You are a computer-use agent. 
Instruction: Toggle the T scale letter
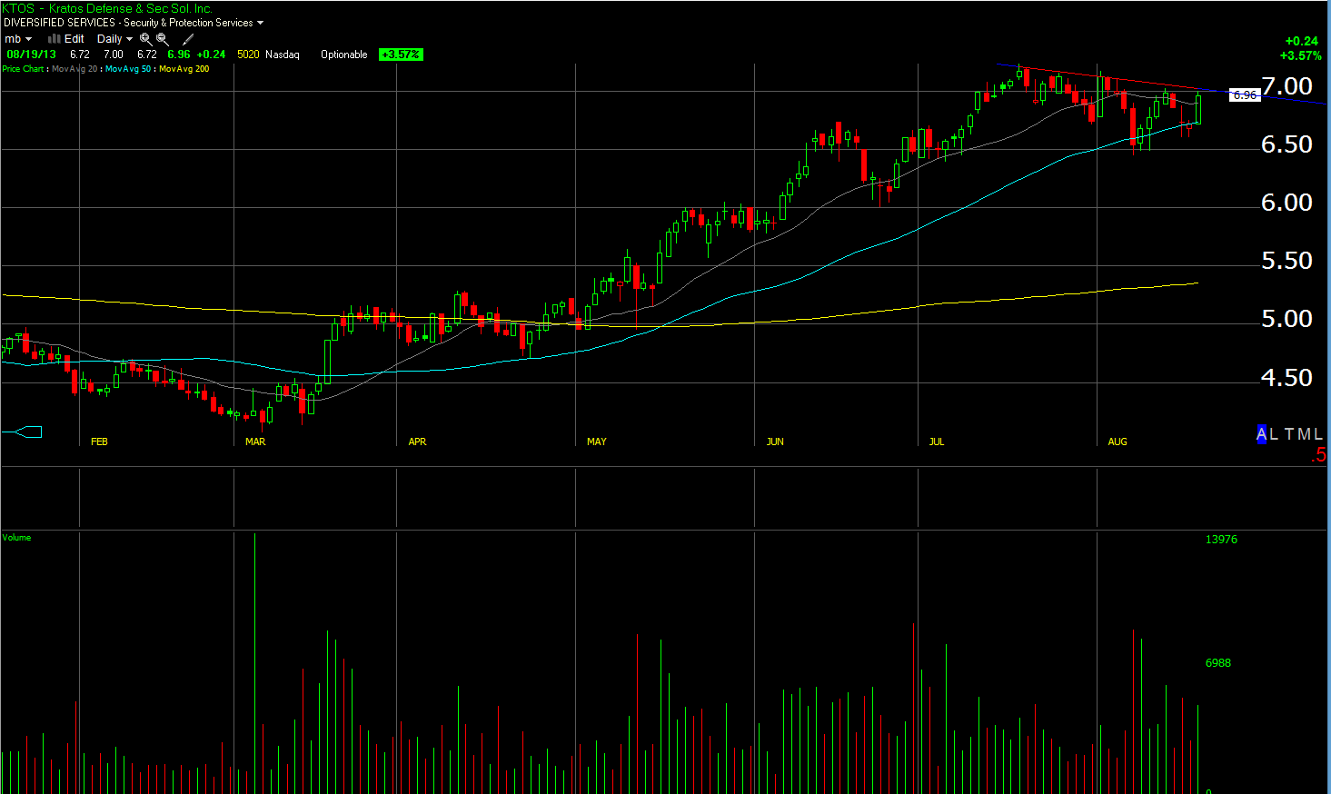[1288, 434]
